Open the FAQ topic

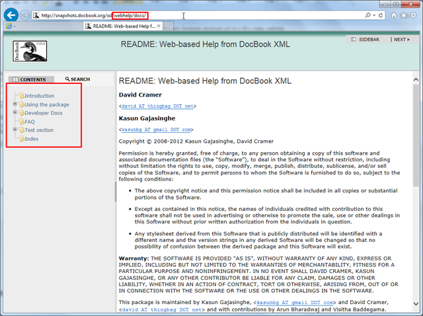(x=30, y=122)
